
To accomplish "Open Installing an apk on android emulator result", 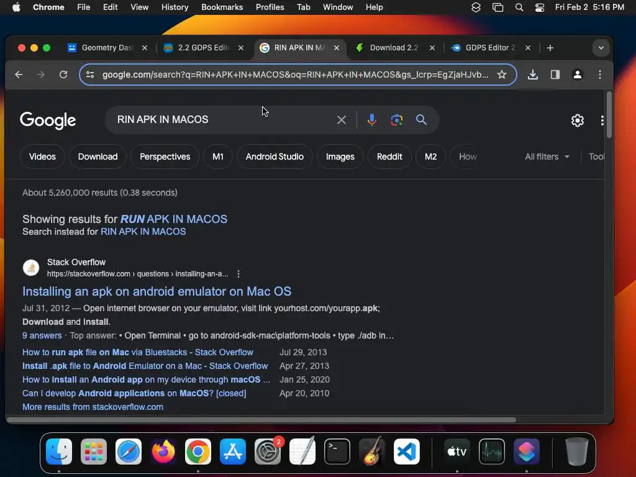I will coord(157,291).
